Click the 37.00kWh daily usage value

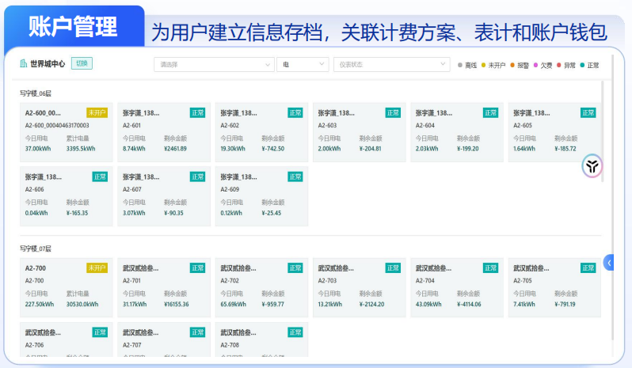click(x=38, y=149)
